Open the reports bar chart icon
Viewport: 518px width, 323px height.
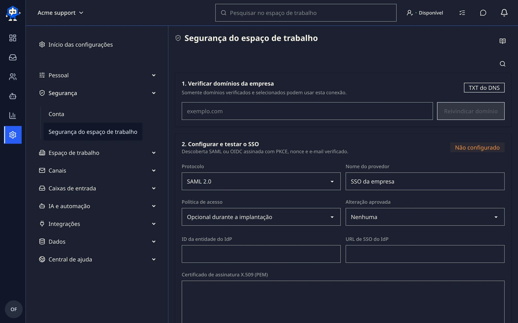pyautogui.click(x=13, y=115)
